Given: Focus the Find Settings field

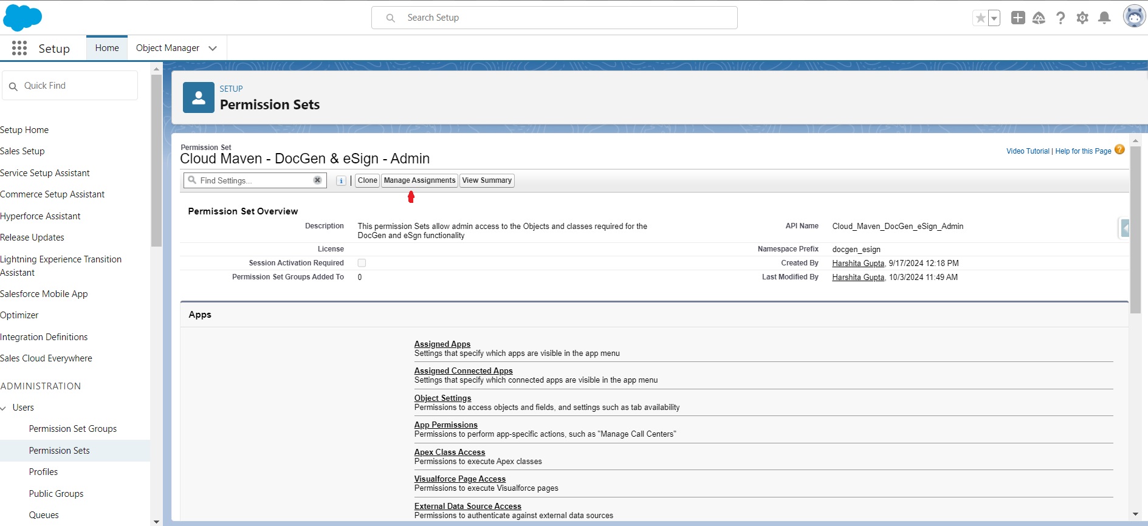Looking at the screenshot, I should pyautogui.click(x=255, y=180).
